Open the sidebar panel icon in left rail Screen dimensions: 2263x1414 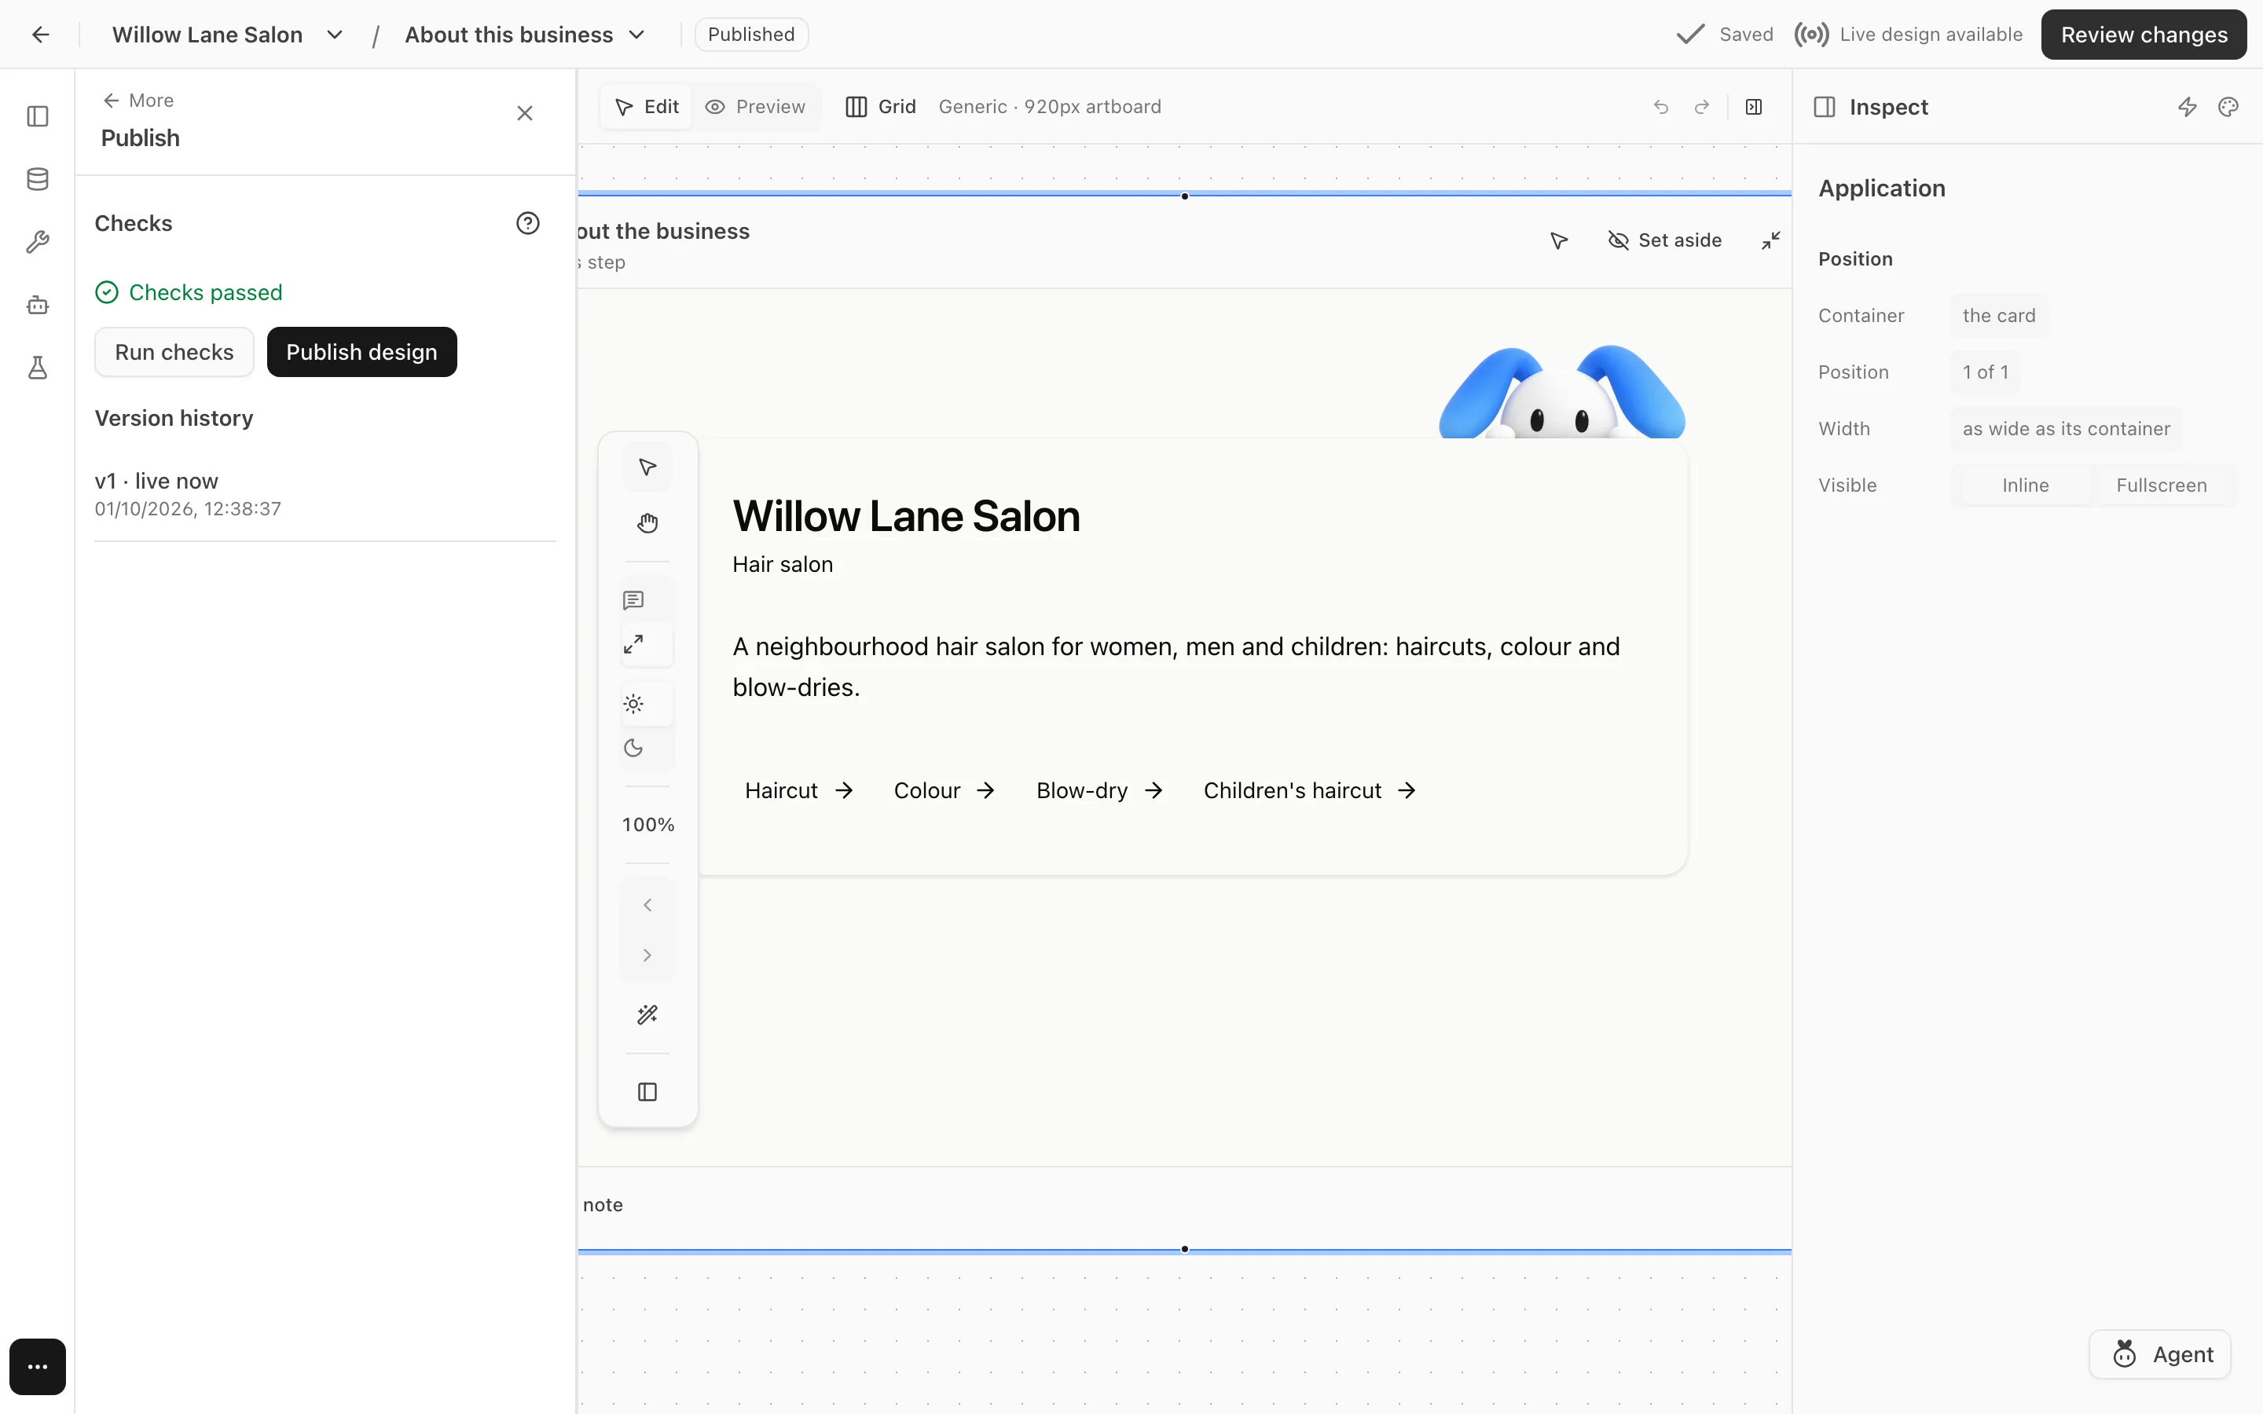[x=38, y=116]
